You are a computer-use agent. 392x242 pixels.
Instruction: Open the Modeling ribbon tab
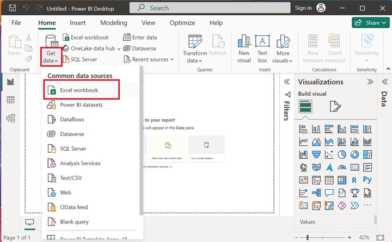click(x=113, y=23)
